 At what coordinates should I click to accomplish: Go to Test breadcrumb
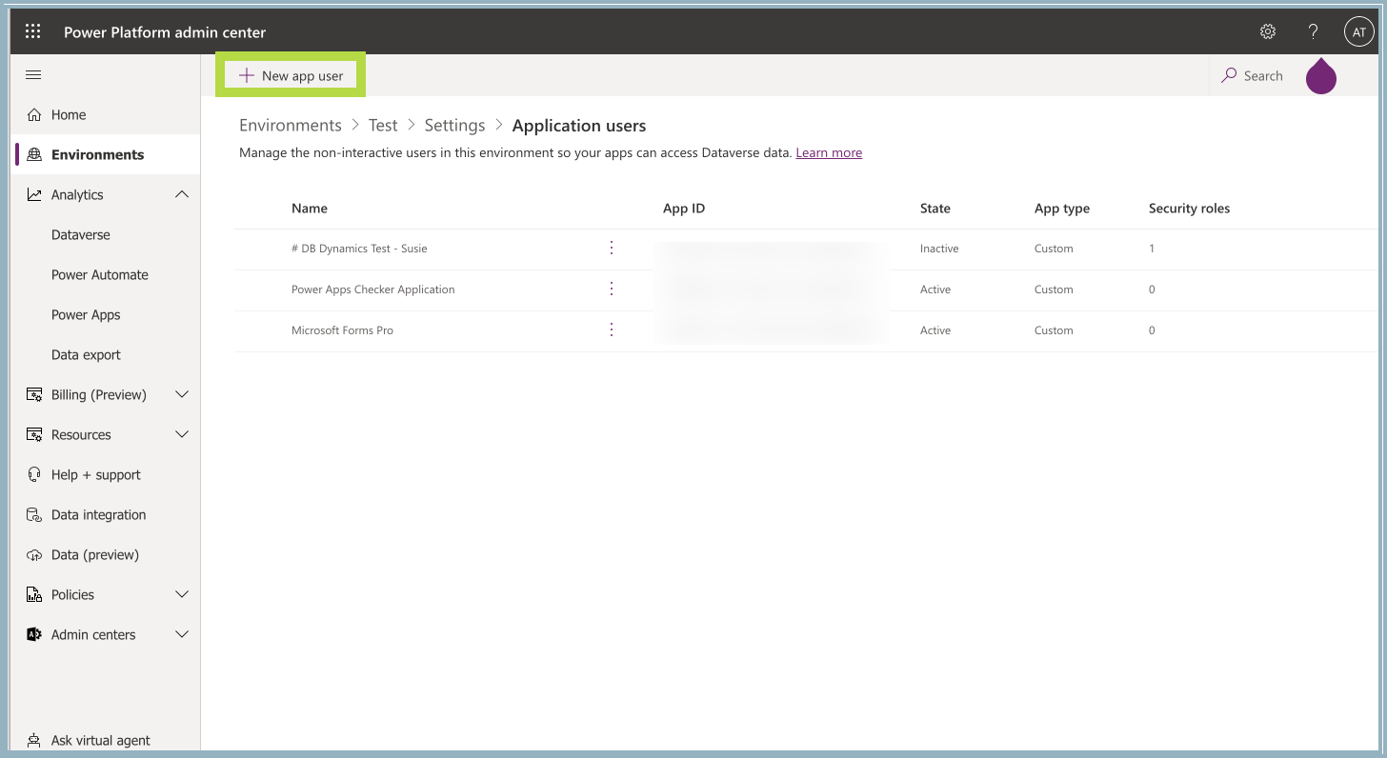pyautogui.click(x=383, y=126)
